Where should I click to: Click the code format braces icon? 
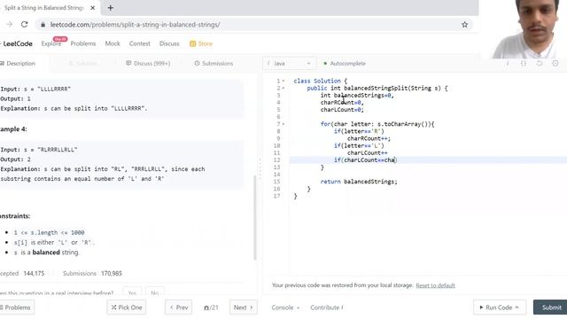(524, 63)
